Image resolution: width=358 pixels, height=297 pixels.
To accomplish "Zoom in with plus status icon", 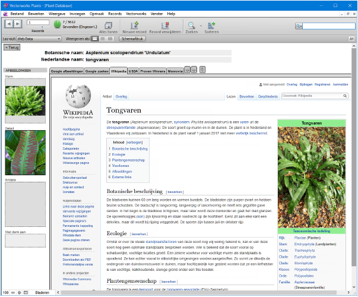I will point(20,292).
